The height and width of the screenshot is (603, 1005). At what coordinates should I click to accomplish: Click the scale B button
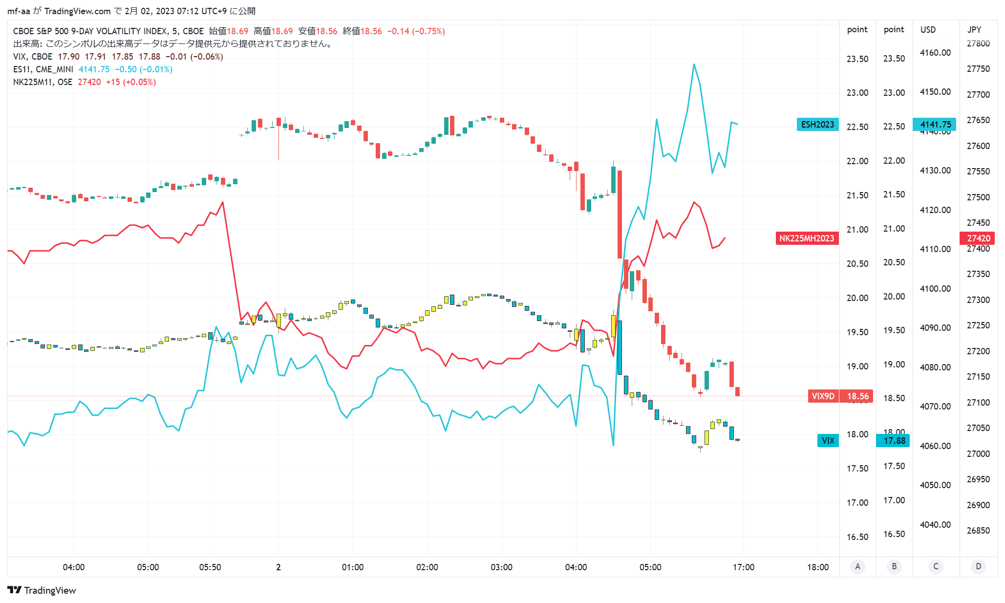(894, 566)
